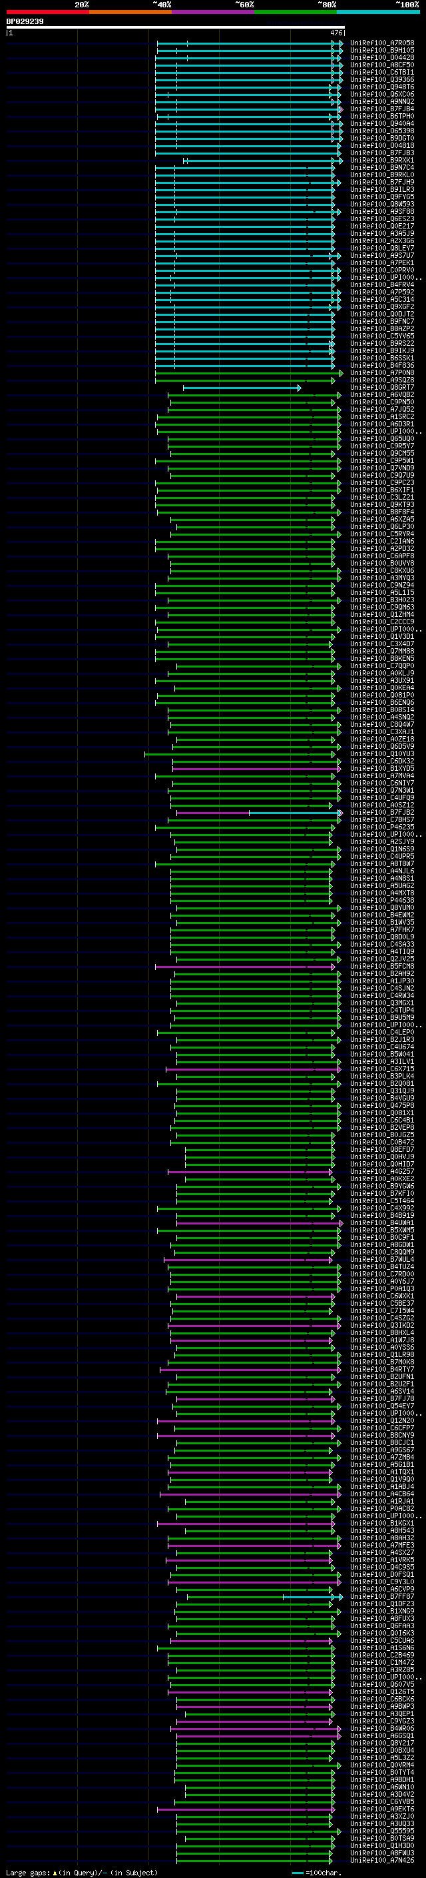Select UniRef100_A6GSQ1 entry
426x1878 pixels.
(x=382, y=1736)
